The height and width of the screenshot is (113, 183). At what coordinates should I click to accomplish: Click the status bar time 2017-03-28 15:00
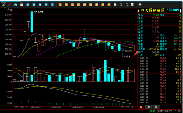coord(169,111)
